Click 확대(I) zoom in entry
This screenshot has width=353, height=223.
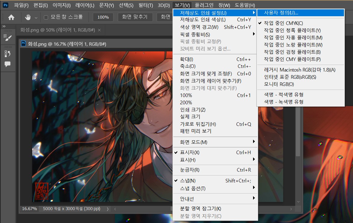(x=215, y=59)
